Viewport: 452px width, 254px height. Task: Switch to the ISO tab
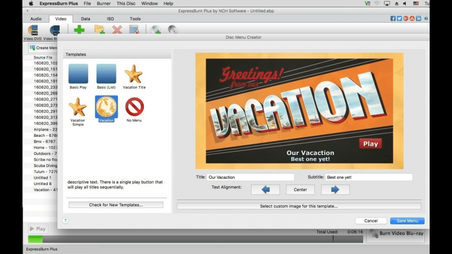click(110, 19)
